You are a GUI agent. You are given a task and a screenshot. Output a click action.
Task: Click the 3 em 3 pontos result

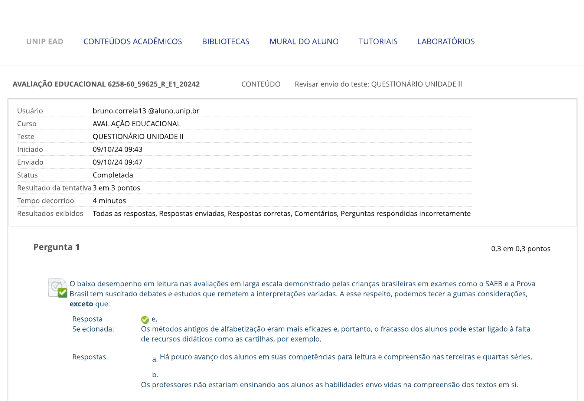click(x=117, y=188)
